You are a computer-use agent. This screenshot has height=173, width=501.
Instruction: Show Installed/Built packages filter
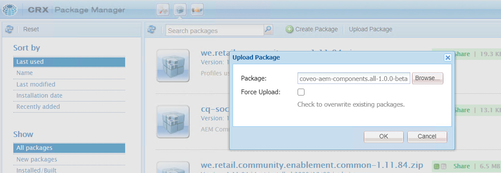pos(69,170)
